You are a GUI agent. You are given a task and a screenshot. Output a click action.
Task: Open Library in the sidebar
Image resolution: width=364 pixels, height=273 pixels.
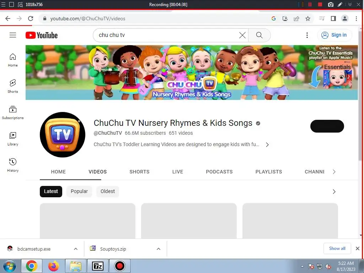point(13,139)
